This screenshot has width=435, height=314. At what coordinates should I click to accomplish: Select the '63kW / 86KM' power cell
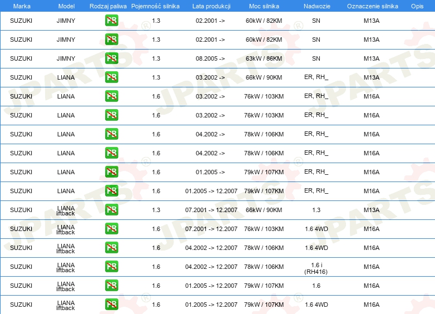264,58
